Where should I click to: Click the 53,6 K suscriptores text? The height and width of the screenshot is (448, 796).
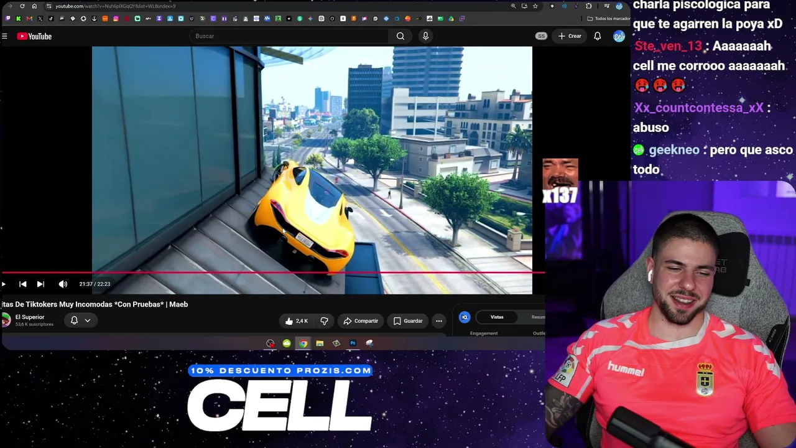point(34,324)
